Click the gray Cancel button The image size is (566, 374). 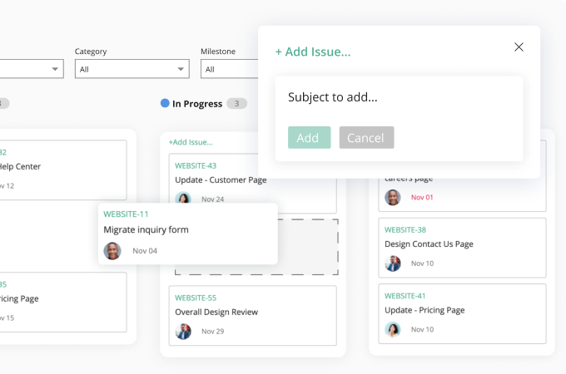point(366,138)
